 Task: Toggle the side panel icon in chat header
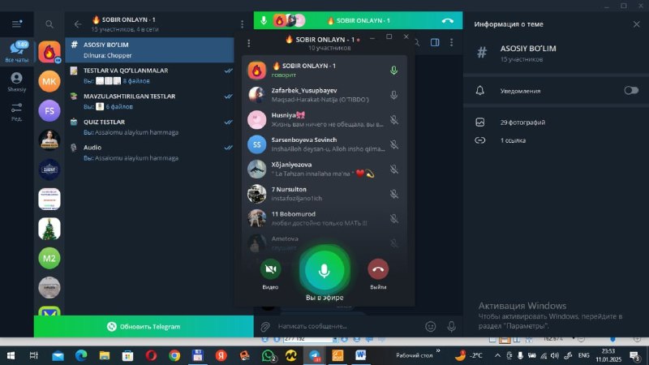click(435, 42)
